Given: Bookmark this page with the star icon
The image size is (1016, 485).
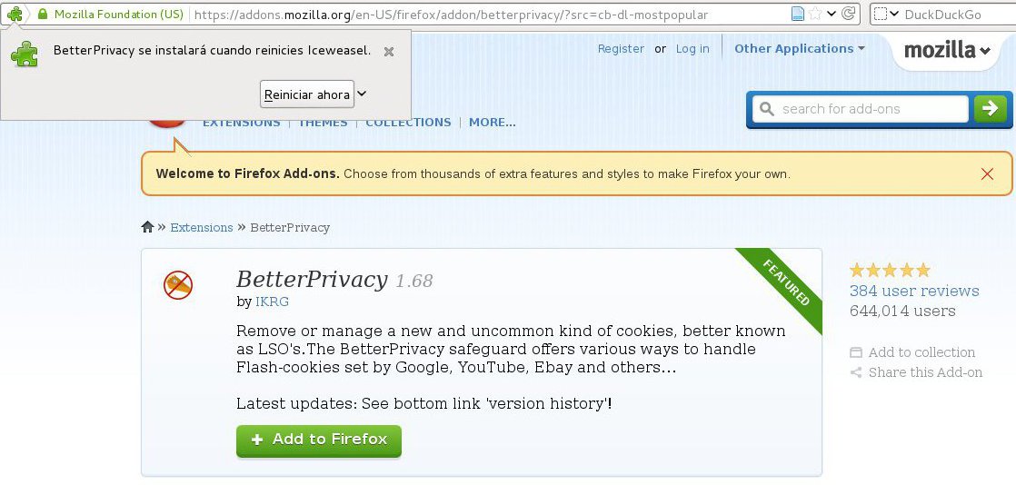Looking at the screenshot, I should click(815, 15).
